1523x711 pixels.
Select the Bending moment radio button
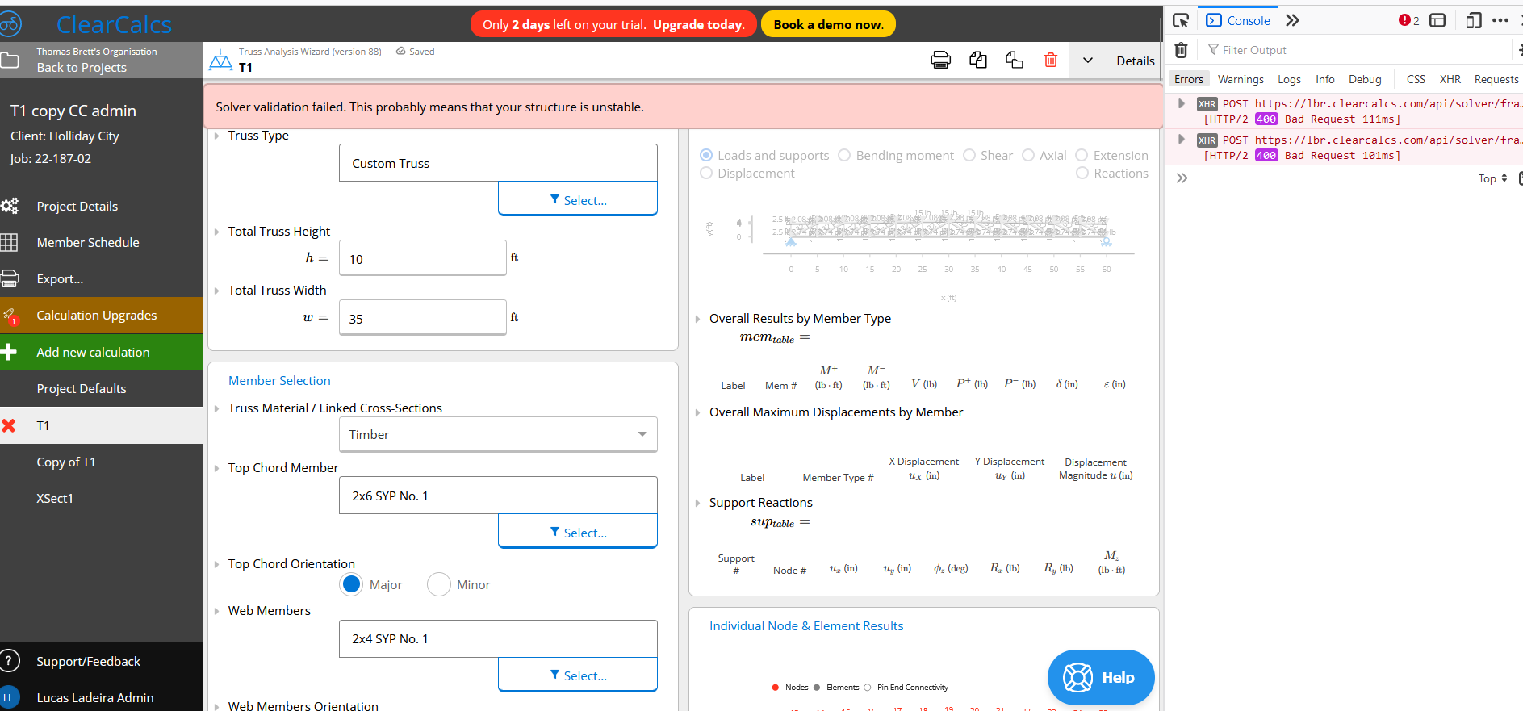pos(844,155)
